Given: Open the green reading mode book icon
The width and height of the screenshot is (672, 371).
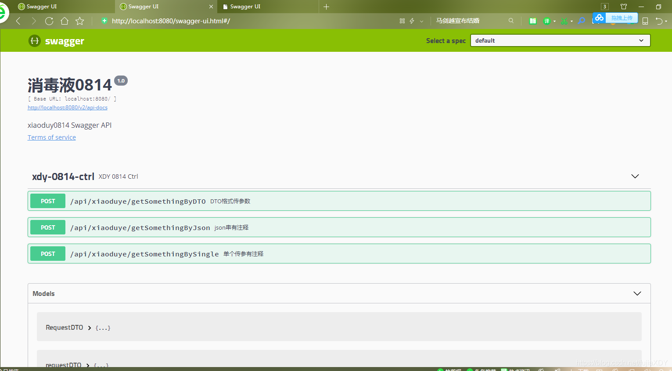Looking at the screenshot, I should click(x=533, y=21).
